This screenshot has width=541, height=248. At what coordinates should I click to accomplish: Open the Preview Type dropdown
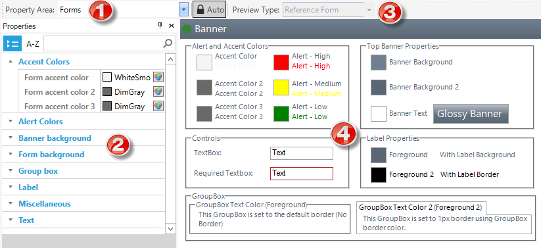(369, 10)
